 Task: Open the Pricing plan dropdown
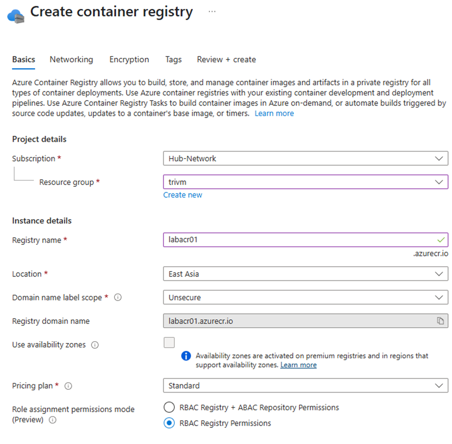coord(306,386)
